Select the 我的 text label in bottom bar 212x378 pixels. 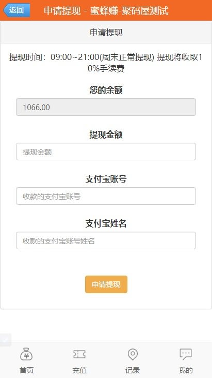[x=186, y=370]
